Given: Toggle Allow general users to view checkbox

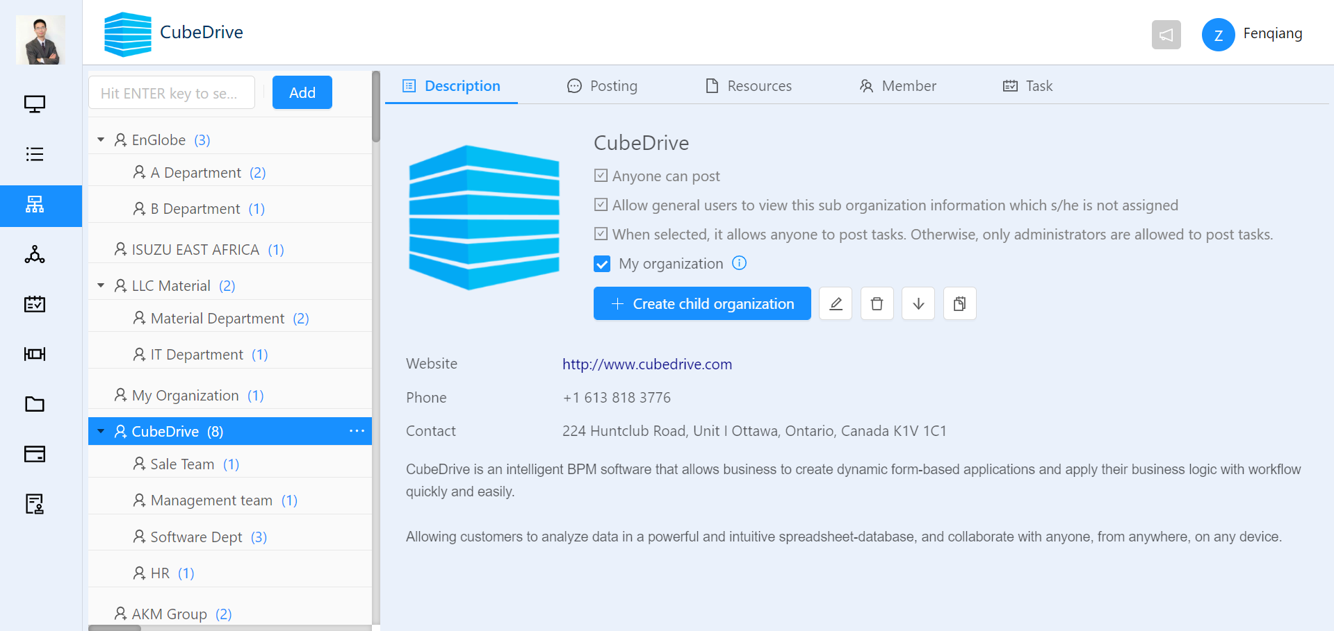Looking at the screenshot, I should (601, 205).
